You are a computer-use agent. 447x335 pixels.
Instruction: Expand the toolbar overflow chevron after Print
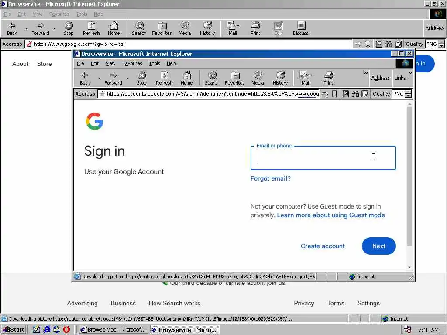(366, 73)
